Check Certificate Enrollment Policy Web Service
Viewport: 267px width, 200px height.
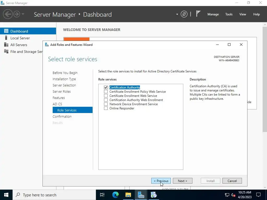point(106,91)
